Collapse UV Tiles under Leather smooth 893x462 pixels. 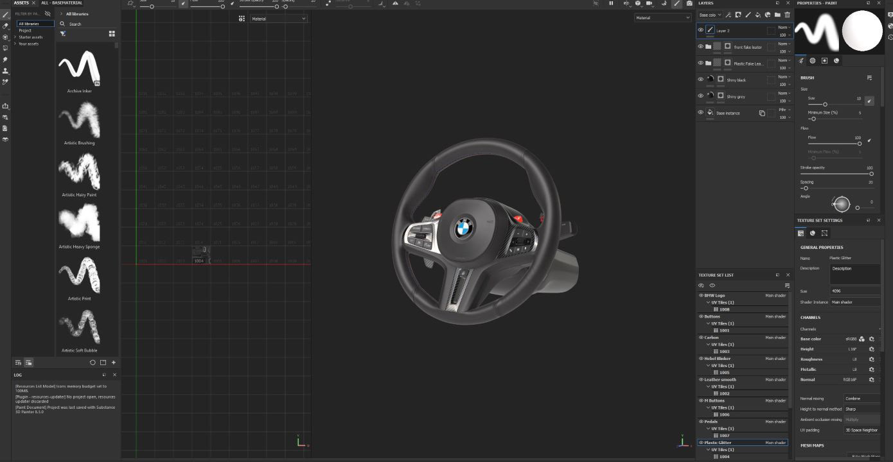point(708,386)
